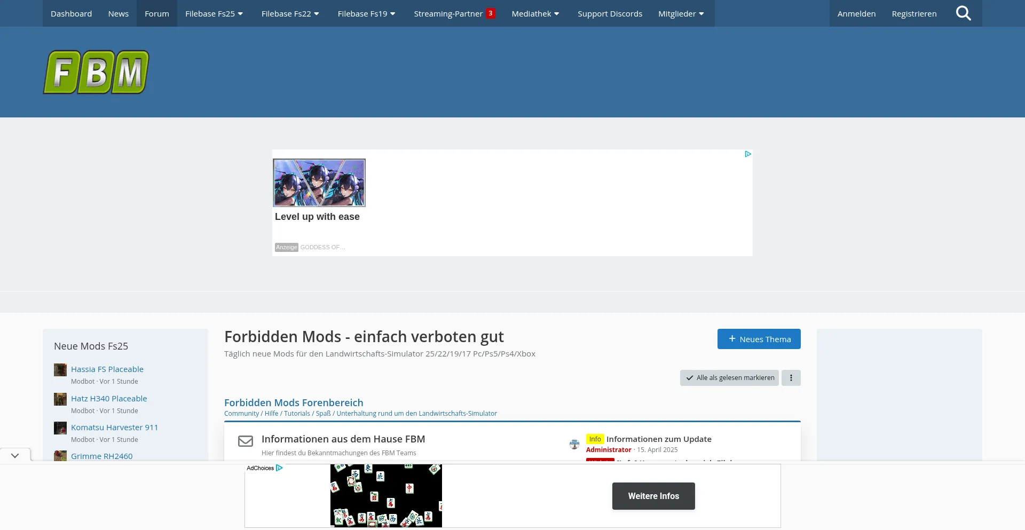Click the Community / Hilfe / Tutorials description line
The image size is (1025, 530).
coord(360,414)
